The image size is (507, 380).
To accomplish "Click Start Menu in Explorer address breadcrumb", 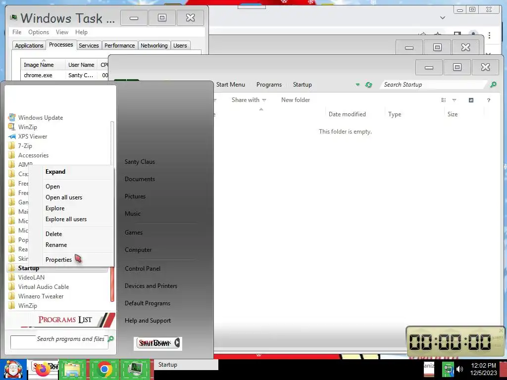I will point(231,85).
